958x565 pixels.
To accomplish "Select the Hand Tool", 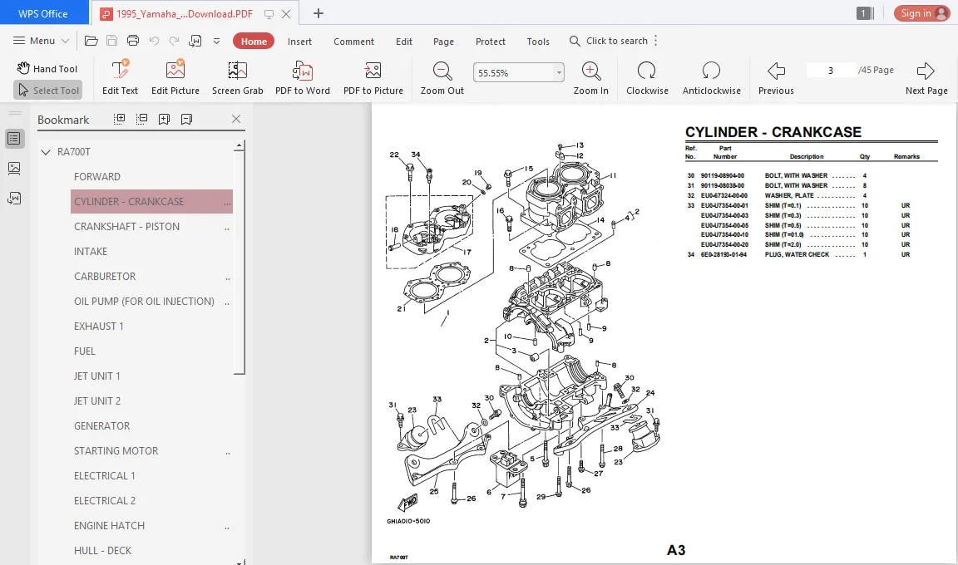I will pos(47,68).
